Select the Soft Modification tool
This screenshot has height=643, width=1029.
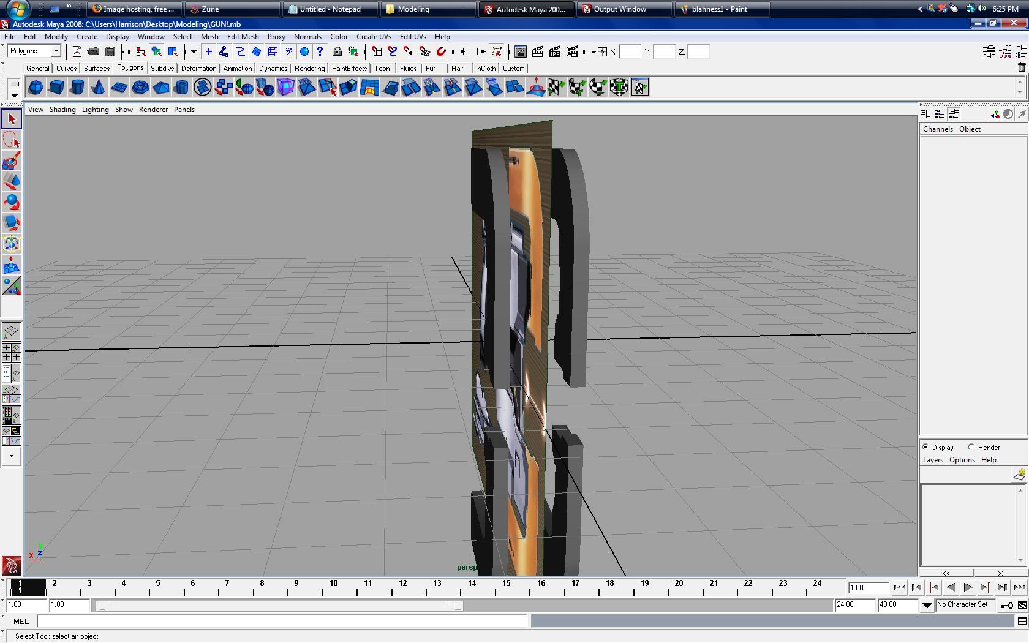12,265
